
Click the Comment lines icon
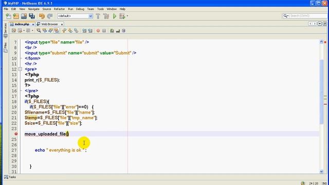tap(112, 31)
